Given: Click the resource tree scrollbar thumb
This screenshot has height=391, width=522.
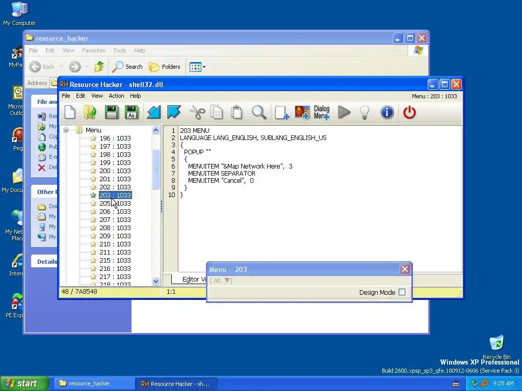Looking at the screenshot, I should [x=155, y=169].
